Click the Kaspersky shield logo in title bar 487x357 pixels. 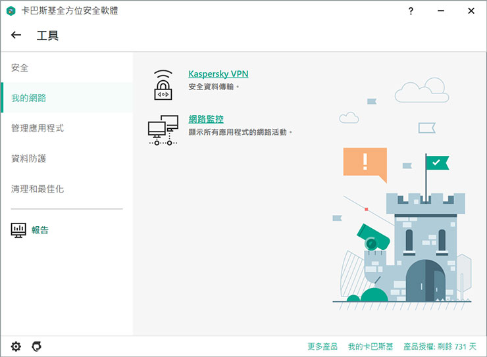pos(11,11)
